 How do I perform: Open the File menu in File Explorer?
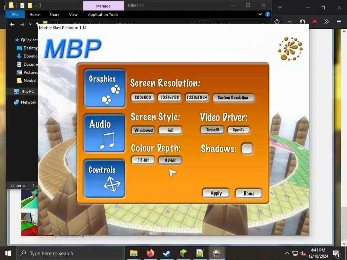coord(15,15)
